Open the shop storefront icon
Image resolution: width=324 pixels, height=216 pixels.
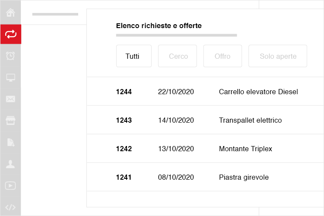click(10, 121)
